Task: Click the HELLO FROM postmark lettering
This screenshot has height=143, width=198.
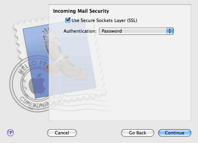Action: coord(32,66)
